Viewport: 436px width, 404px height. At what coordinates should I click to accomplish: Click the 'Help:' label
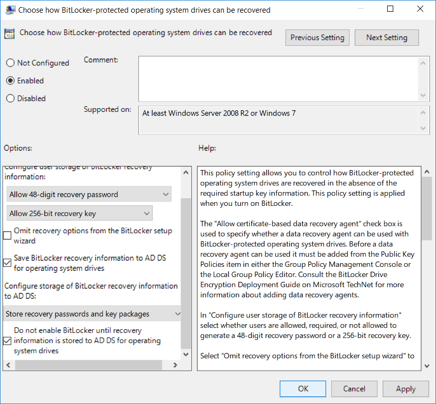point(207,148)
